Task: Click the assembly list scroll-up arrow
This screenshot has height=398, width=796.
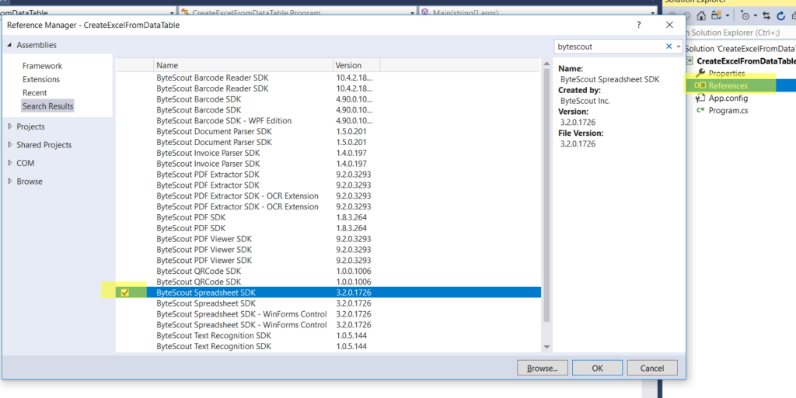Action: click(x=546, y=64)
